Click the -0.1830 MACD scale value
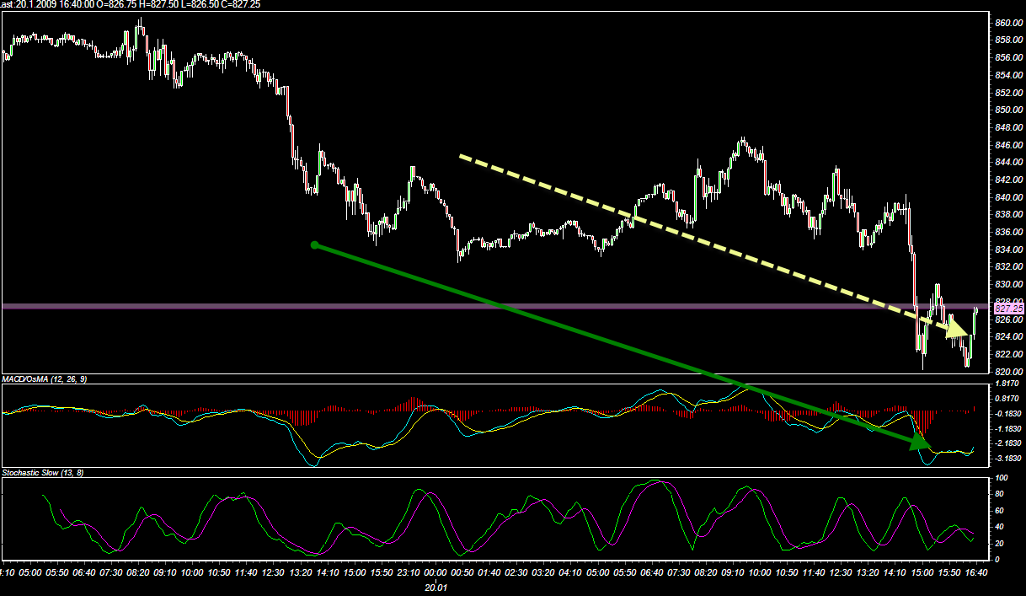The height and width of the screenshot is (596, 1026). tap(1007, 413)
